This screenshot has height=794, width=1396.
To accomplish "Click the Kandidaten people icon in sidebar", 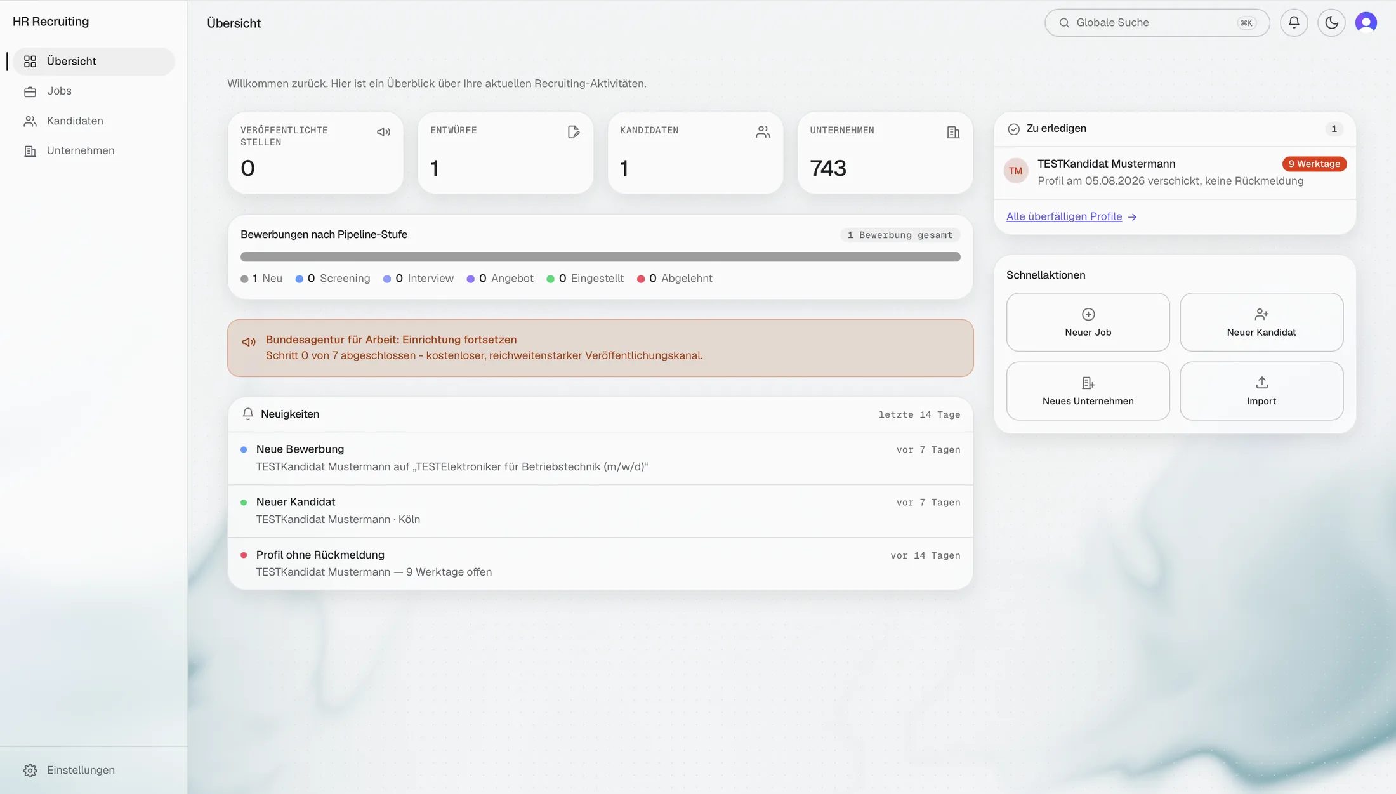I will coord(30,121).
